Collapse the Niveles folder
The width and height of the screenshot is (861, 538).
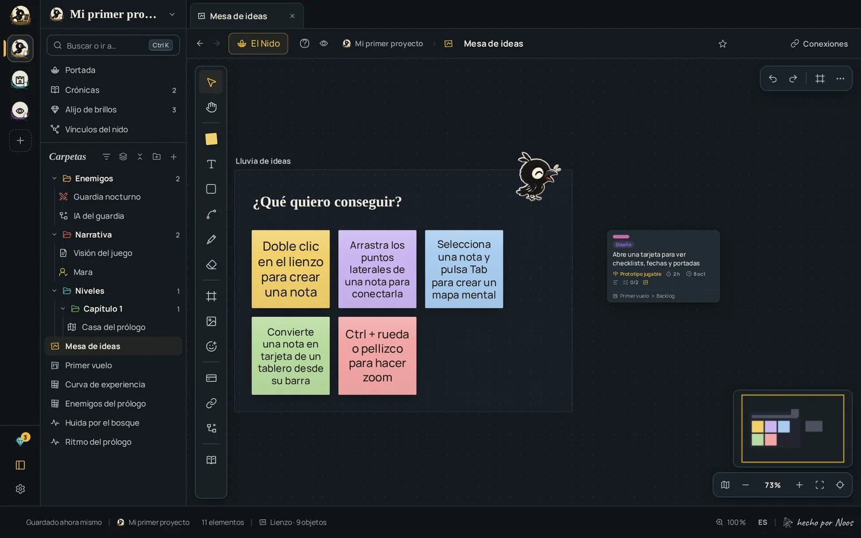click(x=54, y=291)
